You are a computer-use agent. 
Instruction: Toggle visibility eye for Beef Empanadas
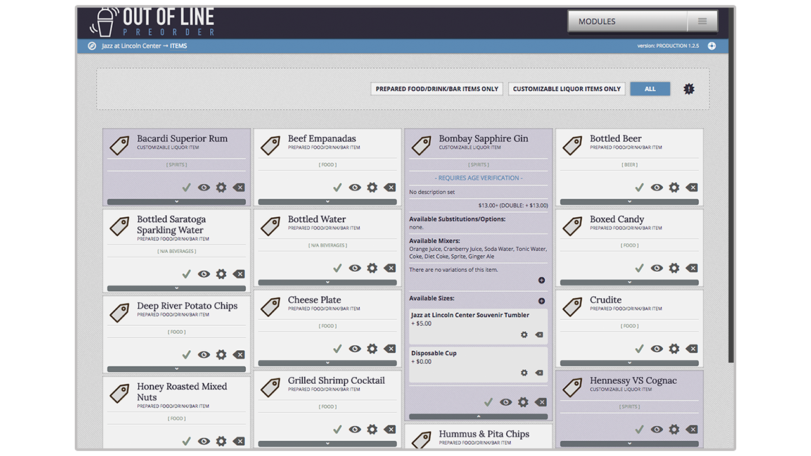pyautogui.click(x=355, y=187)
